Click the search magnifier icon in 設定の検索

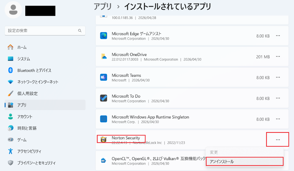coord(80,31)
